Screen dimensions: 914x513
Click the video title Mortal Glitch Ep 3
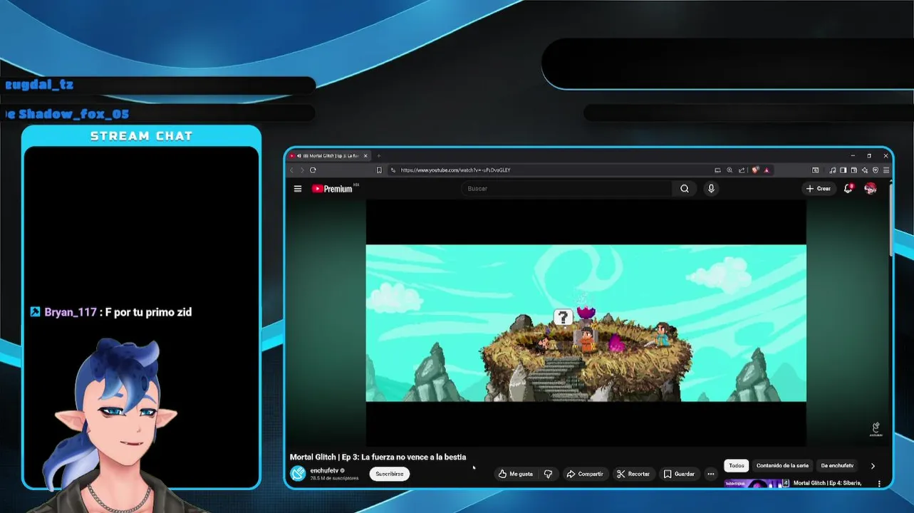[378, 457]
